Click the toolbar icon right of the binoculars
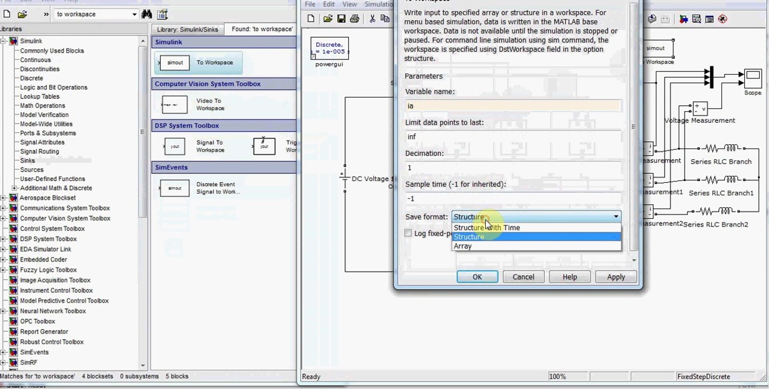This screenshot has height=389, width=769. [162, 15]
